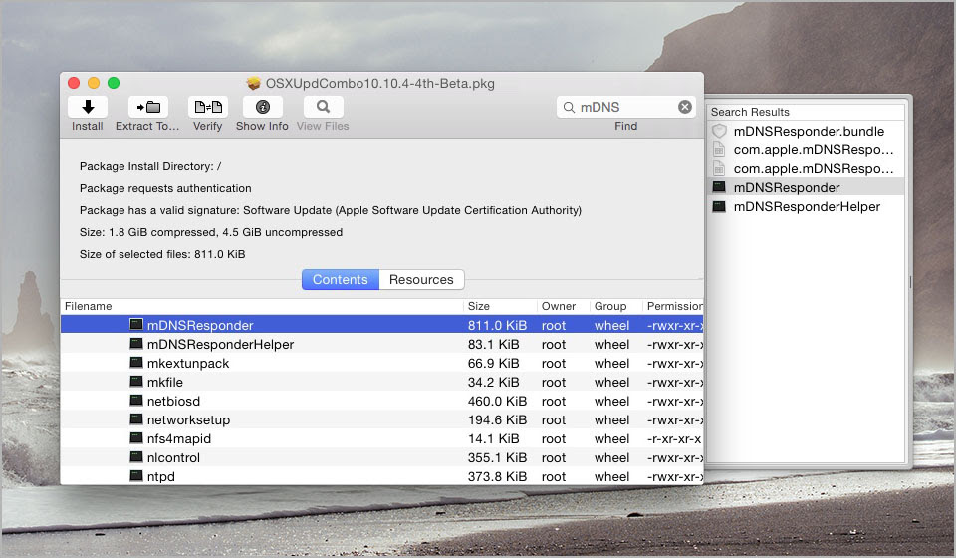Click second com.apple.mDNSRespo… result document icon

(x=719, y=168)
